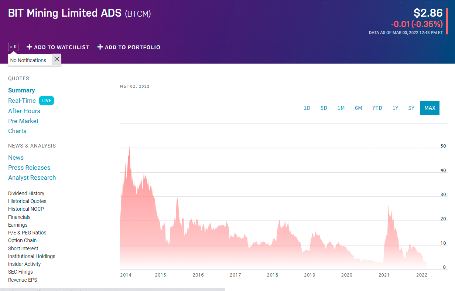Click the 2016 x-axis label

[198, 275]
